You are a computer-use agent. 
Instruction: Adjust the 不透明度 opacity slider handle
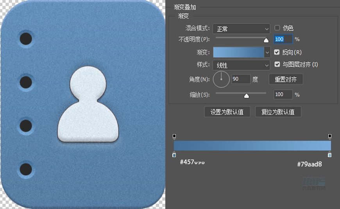tap(266, 40)
